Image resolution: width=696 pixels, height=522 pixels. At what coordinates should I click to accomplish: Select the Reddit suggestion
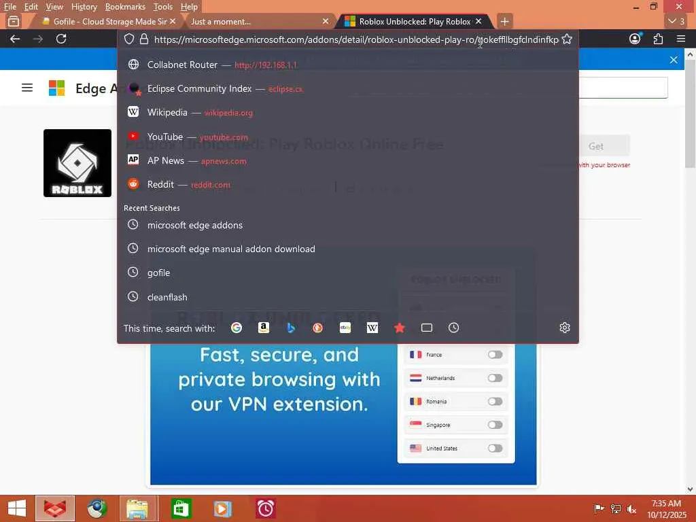tap(347, 184)
